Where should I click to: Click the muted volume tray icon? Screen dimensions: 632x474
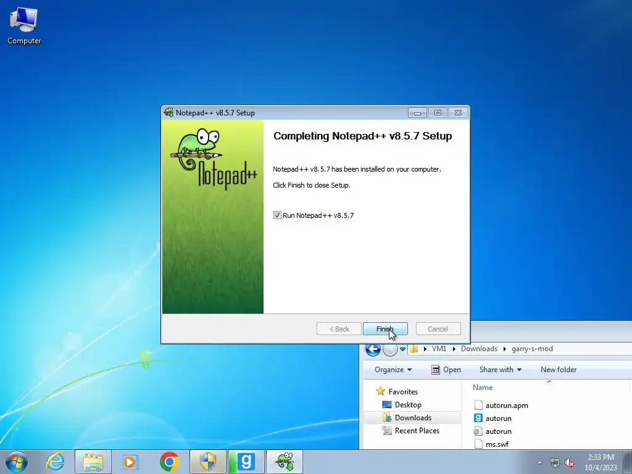point(570,462)
